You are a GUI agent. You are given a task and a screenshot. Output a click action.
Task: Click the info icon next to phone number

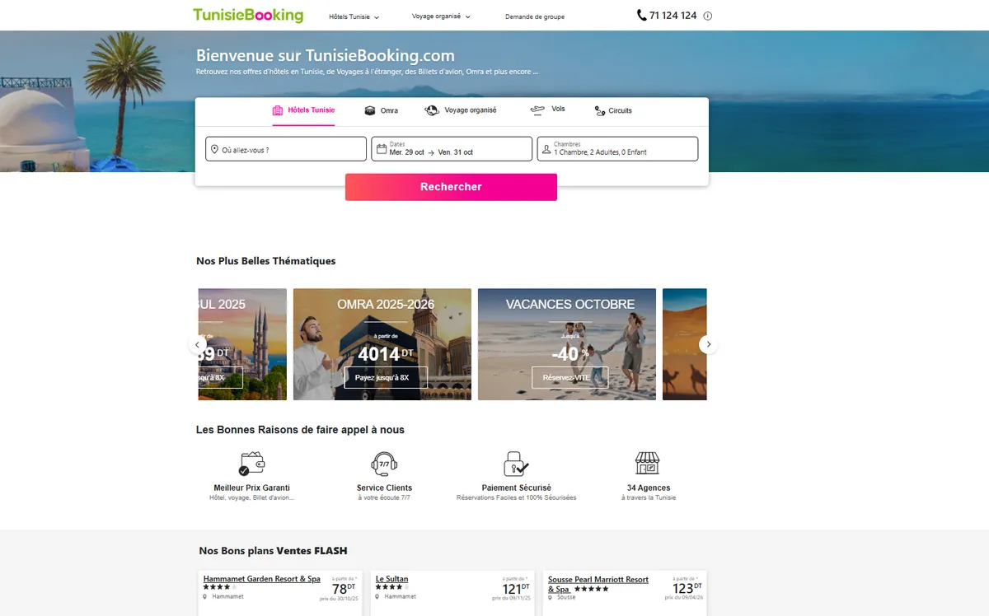point(708,16)
